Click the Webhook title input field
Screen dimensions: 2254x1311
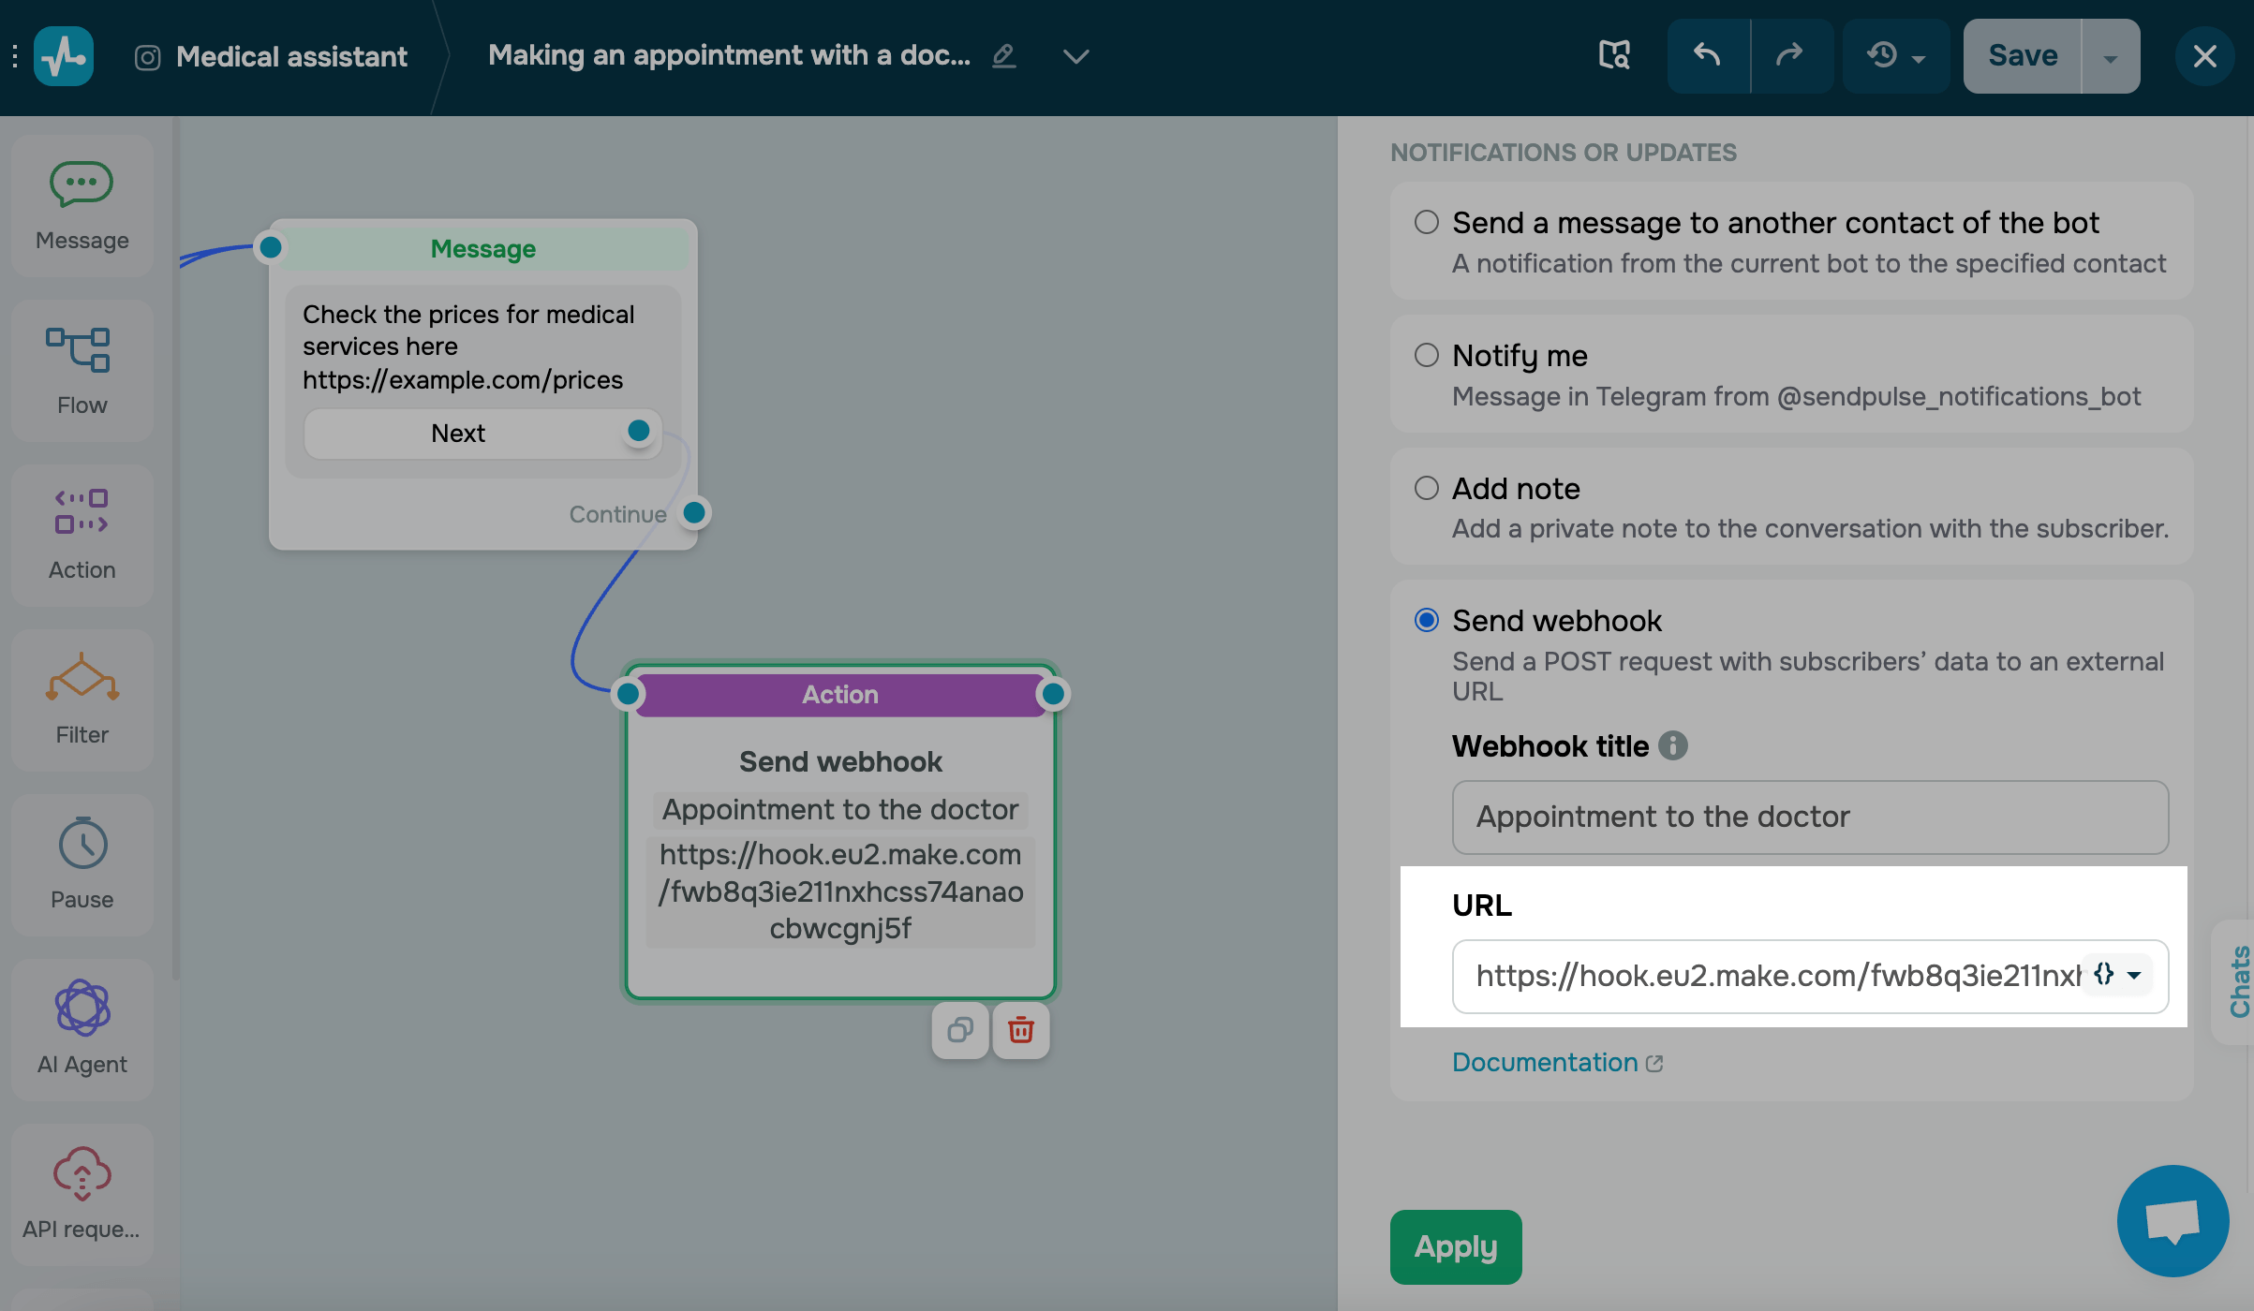pyautogui.click(x=1809, y=818)
